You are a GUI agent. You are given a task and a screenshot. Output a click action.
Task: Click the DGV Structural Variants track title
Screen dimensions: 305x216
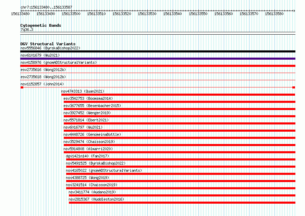click(48, 44)
